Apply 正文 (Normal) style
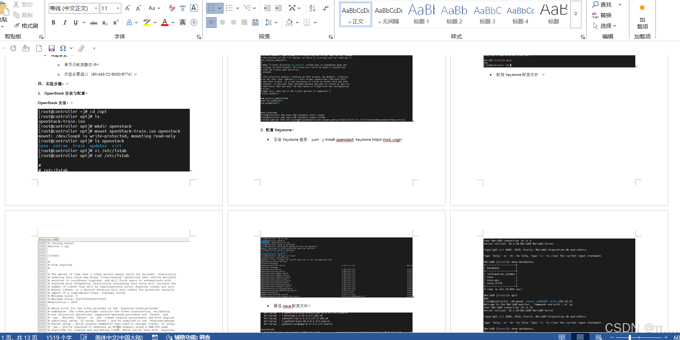The width and height of the screenshot is (680, 340). click(356, 15)
